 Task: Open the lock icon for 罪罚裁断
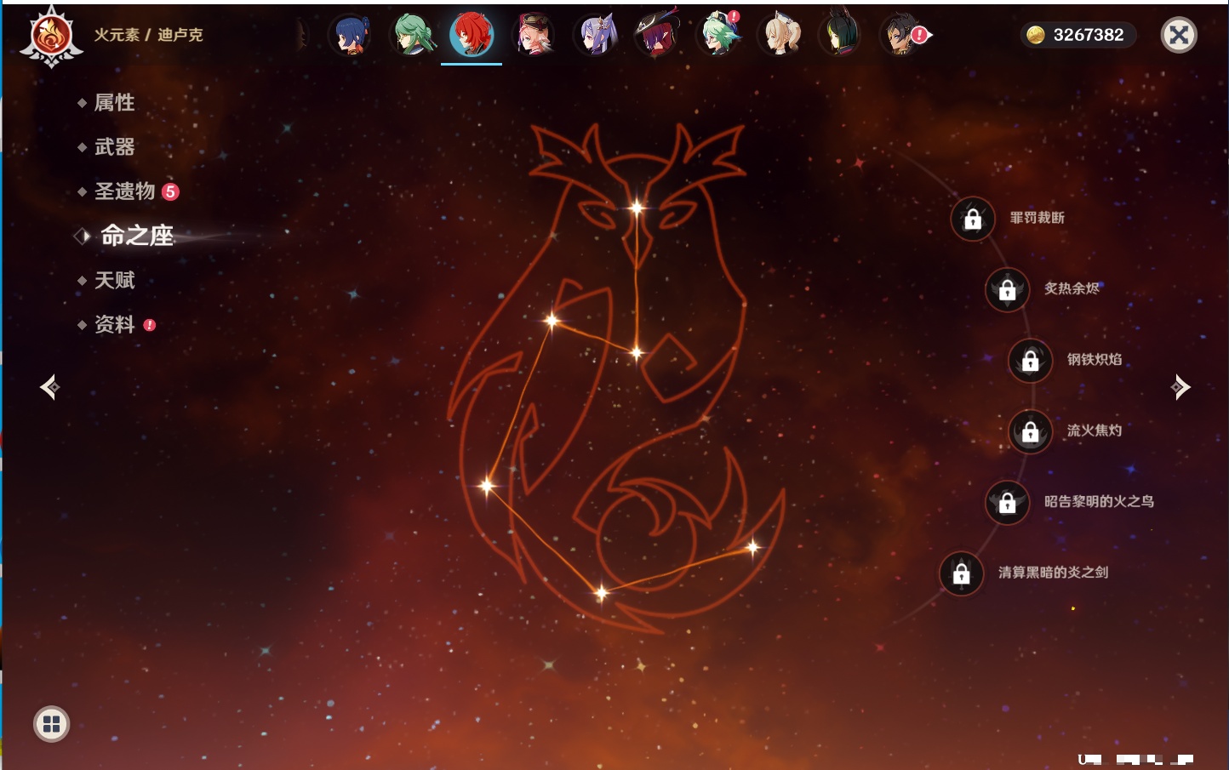coord(973,219)
